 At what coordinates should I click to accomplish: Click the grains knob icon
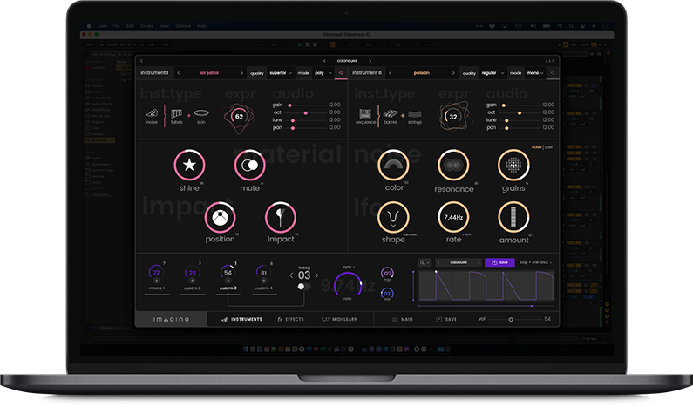[x=513, y=164]
